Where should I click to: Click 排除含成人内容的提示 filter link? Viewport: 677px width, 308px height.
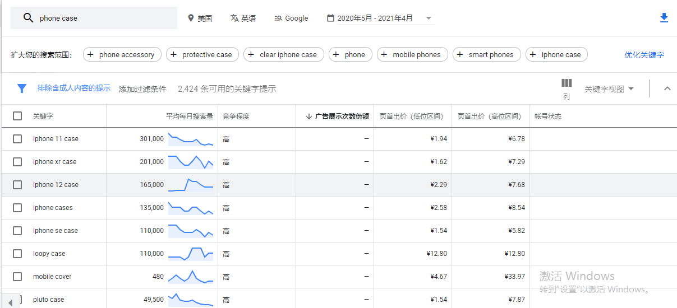tap(74, 88)
